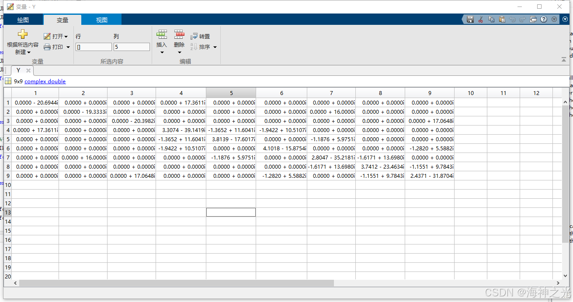
Task: Click the Paste clipboard icon
Action: [502, 19]
